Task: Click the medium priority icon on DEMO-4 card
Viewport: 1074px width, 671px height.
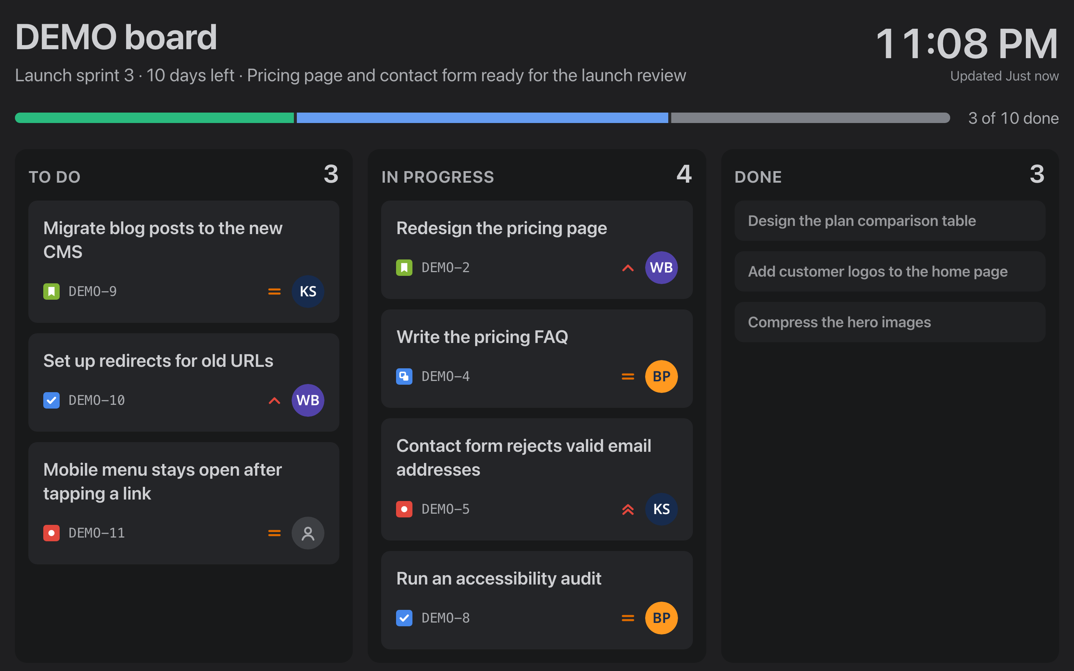Action: pos(628,377)
